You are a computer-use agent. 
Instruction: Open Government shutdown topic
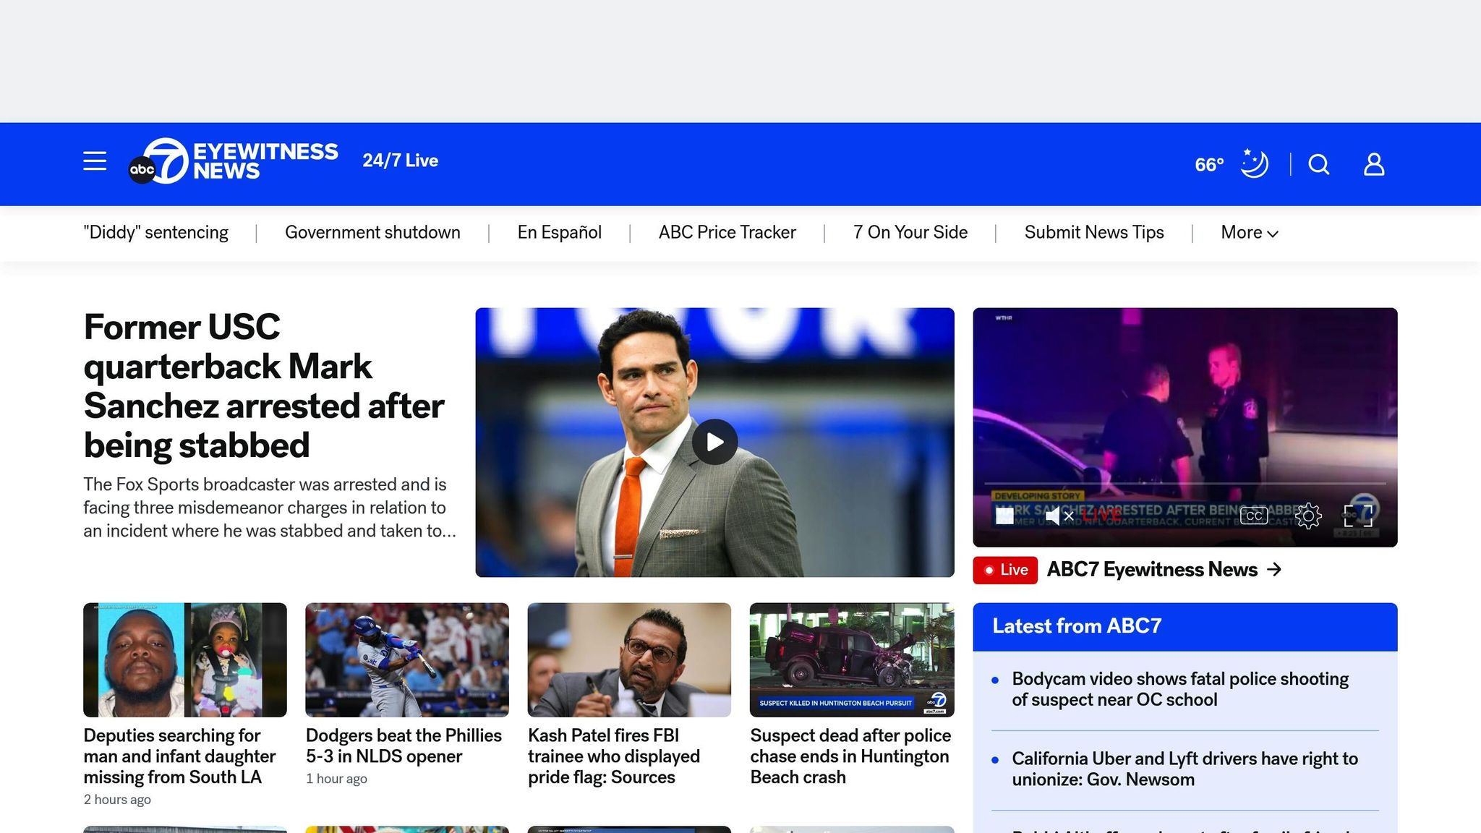click(372, 232)
